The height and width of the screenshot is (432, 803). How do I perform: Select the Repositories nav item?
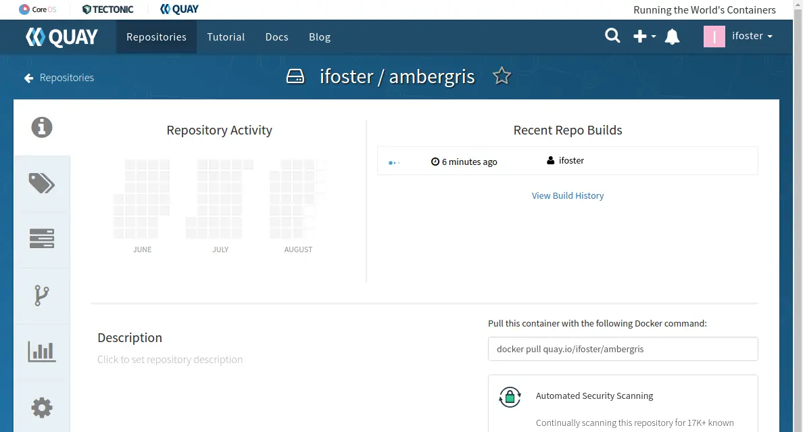pyautogui.click(x=156, y=37)
